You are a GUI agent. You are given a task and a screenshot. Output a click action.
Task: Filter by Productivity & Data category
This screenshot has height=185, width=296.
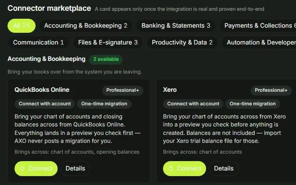182,43
